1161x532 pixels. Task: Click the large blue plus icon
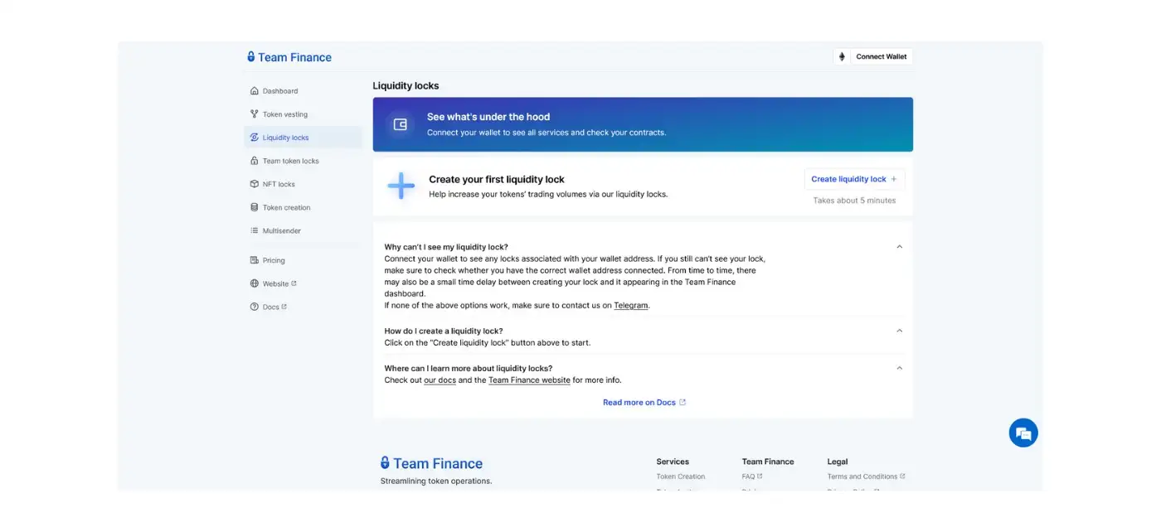(401, 186)
